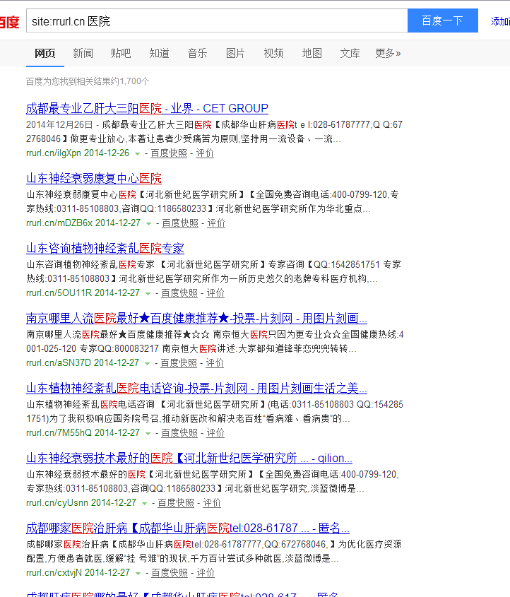Open the 贴吧 tab
510x597 pixels.
coord(121,53)
